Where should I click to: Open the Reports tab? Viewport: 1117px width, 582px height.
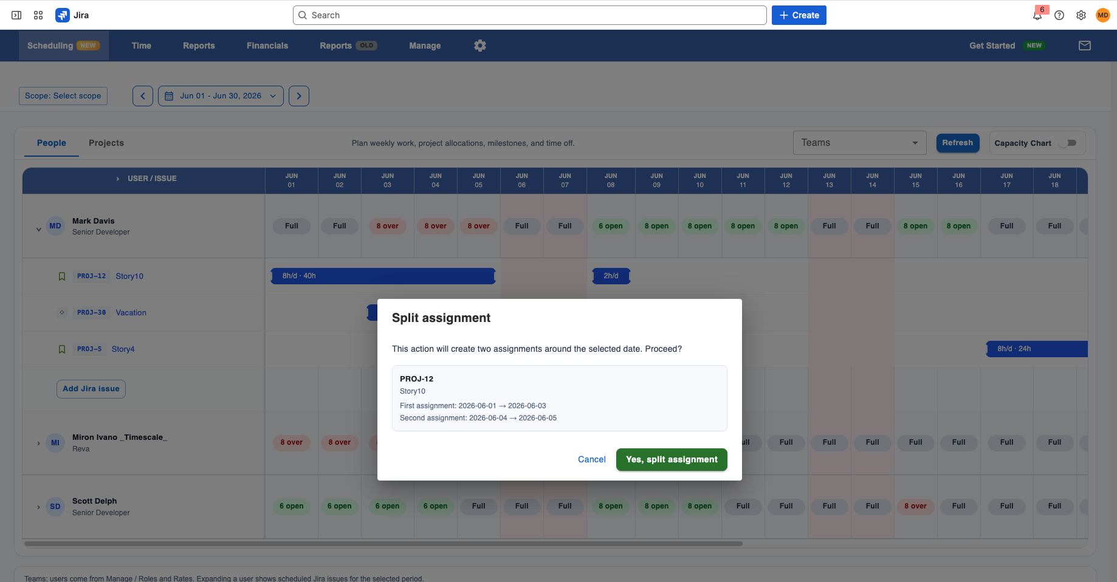click(x=199, y=46)
